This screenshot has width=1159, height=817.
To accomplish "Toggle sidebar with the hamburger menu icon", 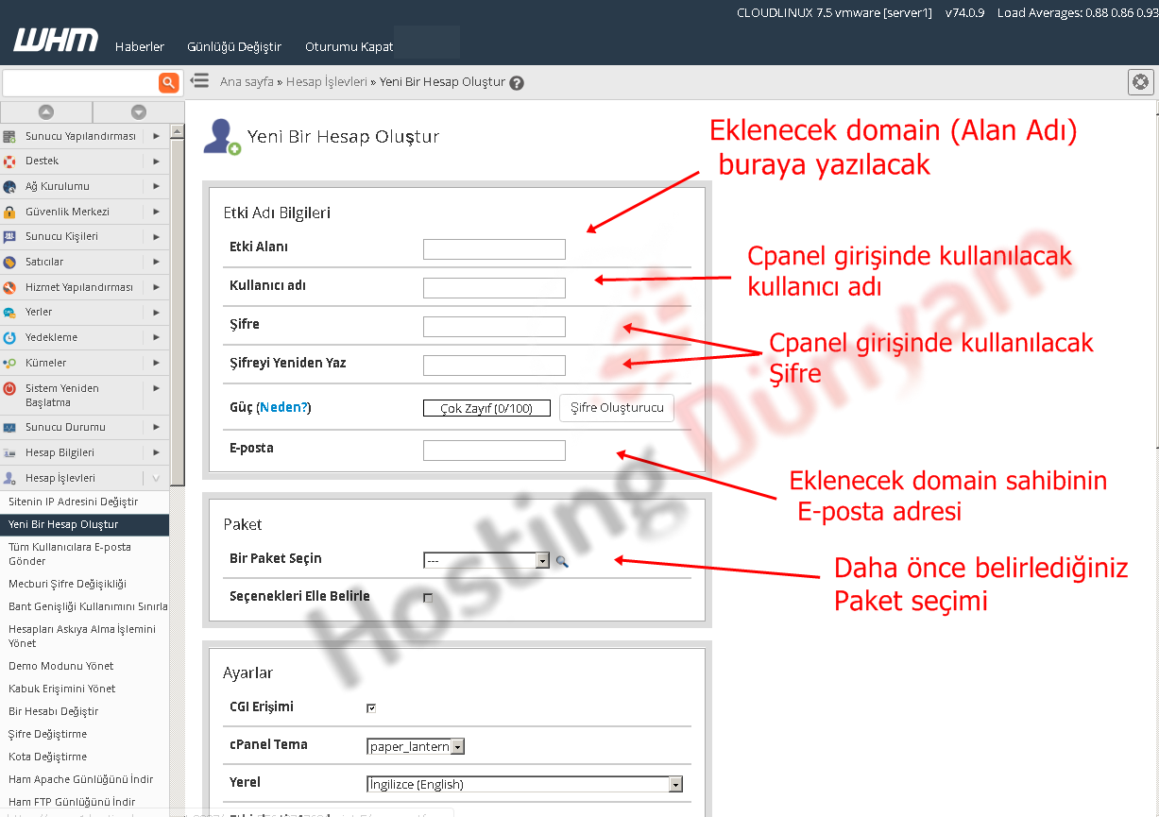I will click(199, 81).
